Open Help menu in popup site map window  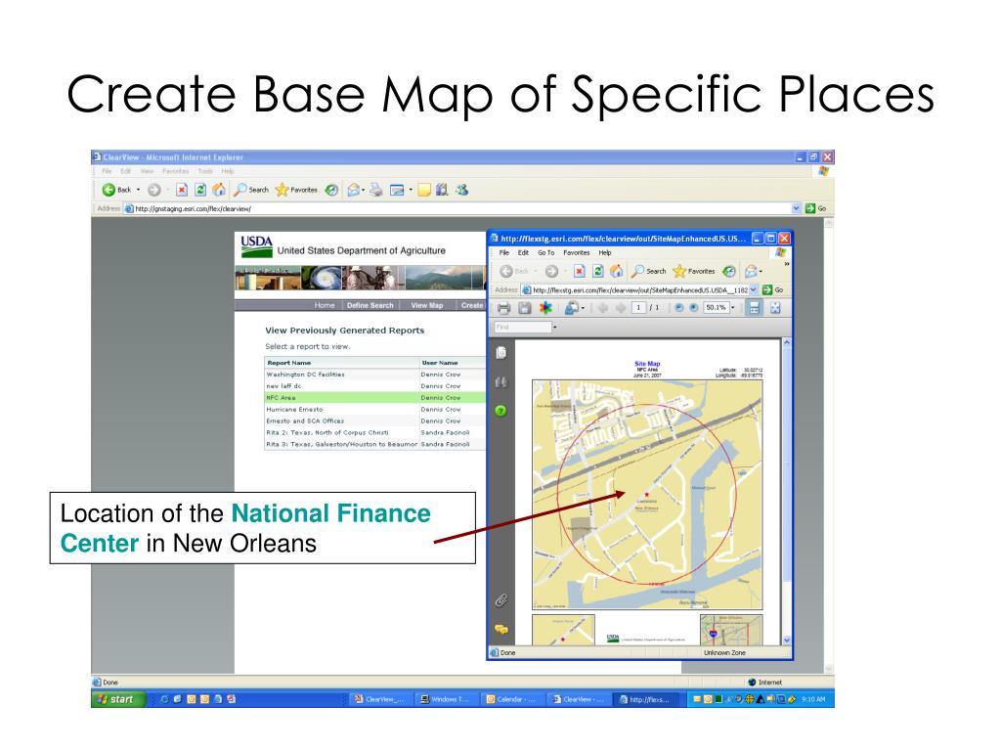click(604, 253)
